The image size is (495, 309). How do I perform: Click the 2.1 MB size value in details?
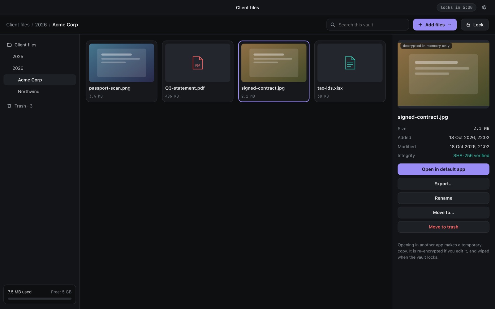coord(481,129)
